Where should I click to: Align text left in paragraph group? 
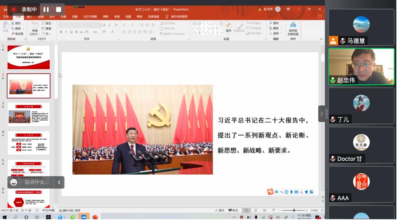pos(124,32)
